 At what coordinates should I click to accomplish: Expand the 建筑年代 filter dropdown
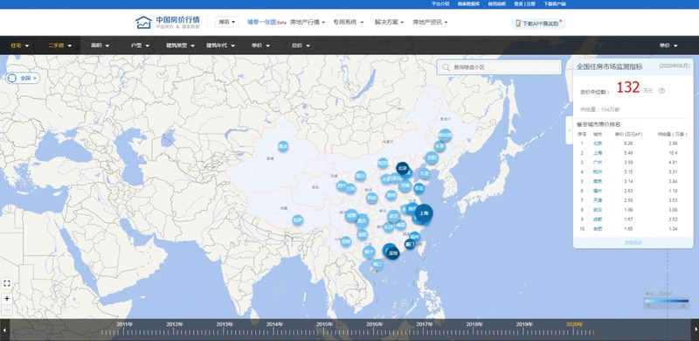pyautogui.click(x=220, y=45)
